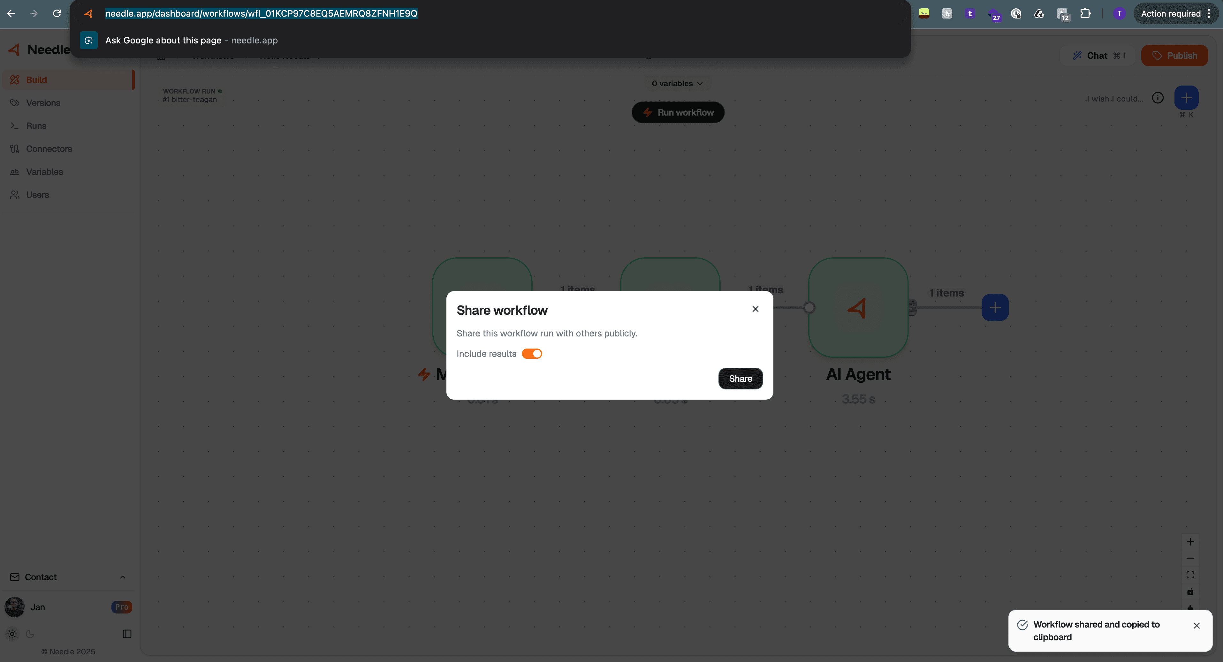
Task: Add node after AI Agent
Action: pyautogui.click(x=995, y=307)
